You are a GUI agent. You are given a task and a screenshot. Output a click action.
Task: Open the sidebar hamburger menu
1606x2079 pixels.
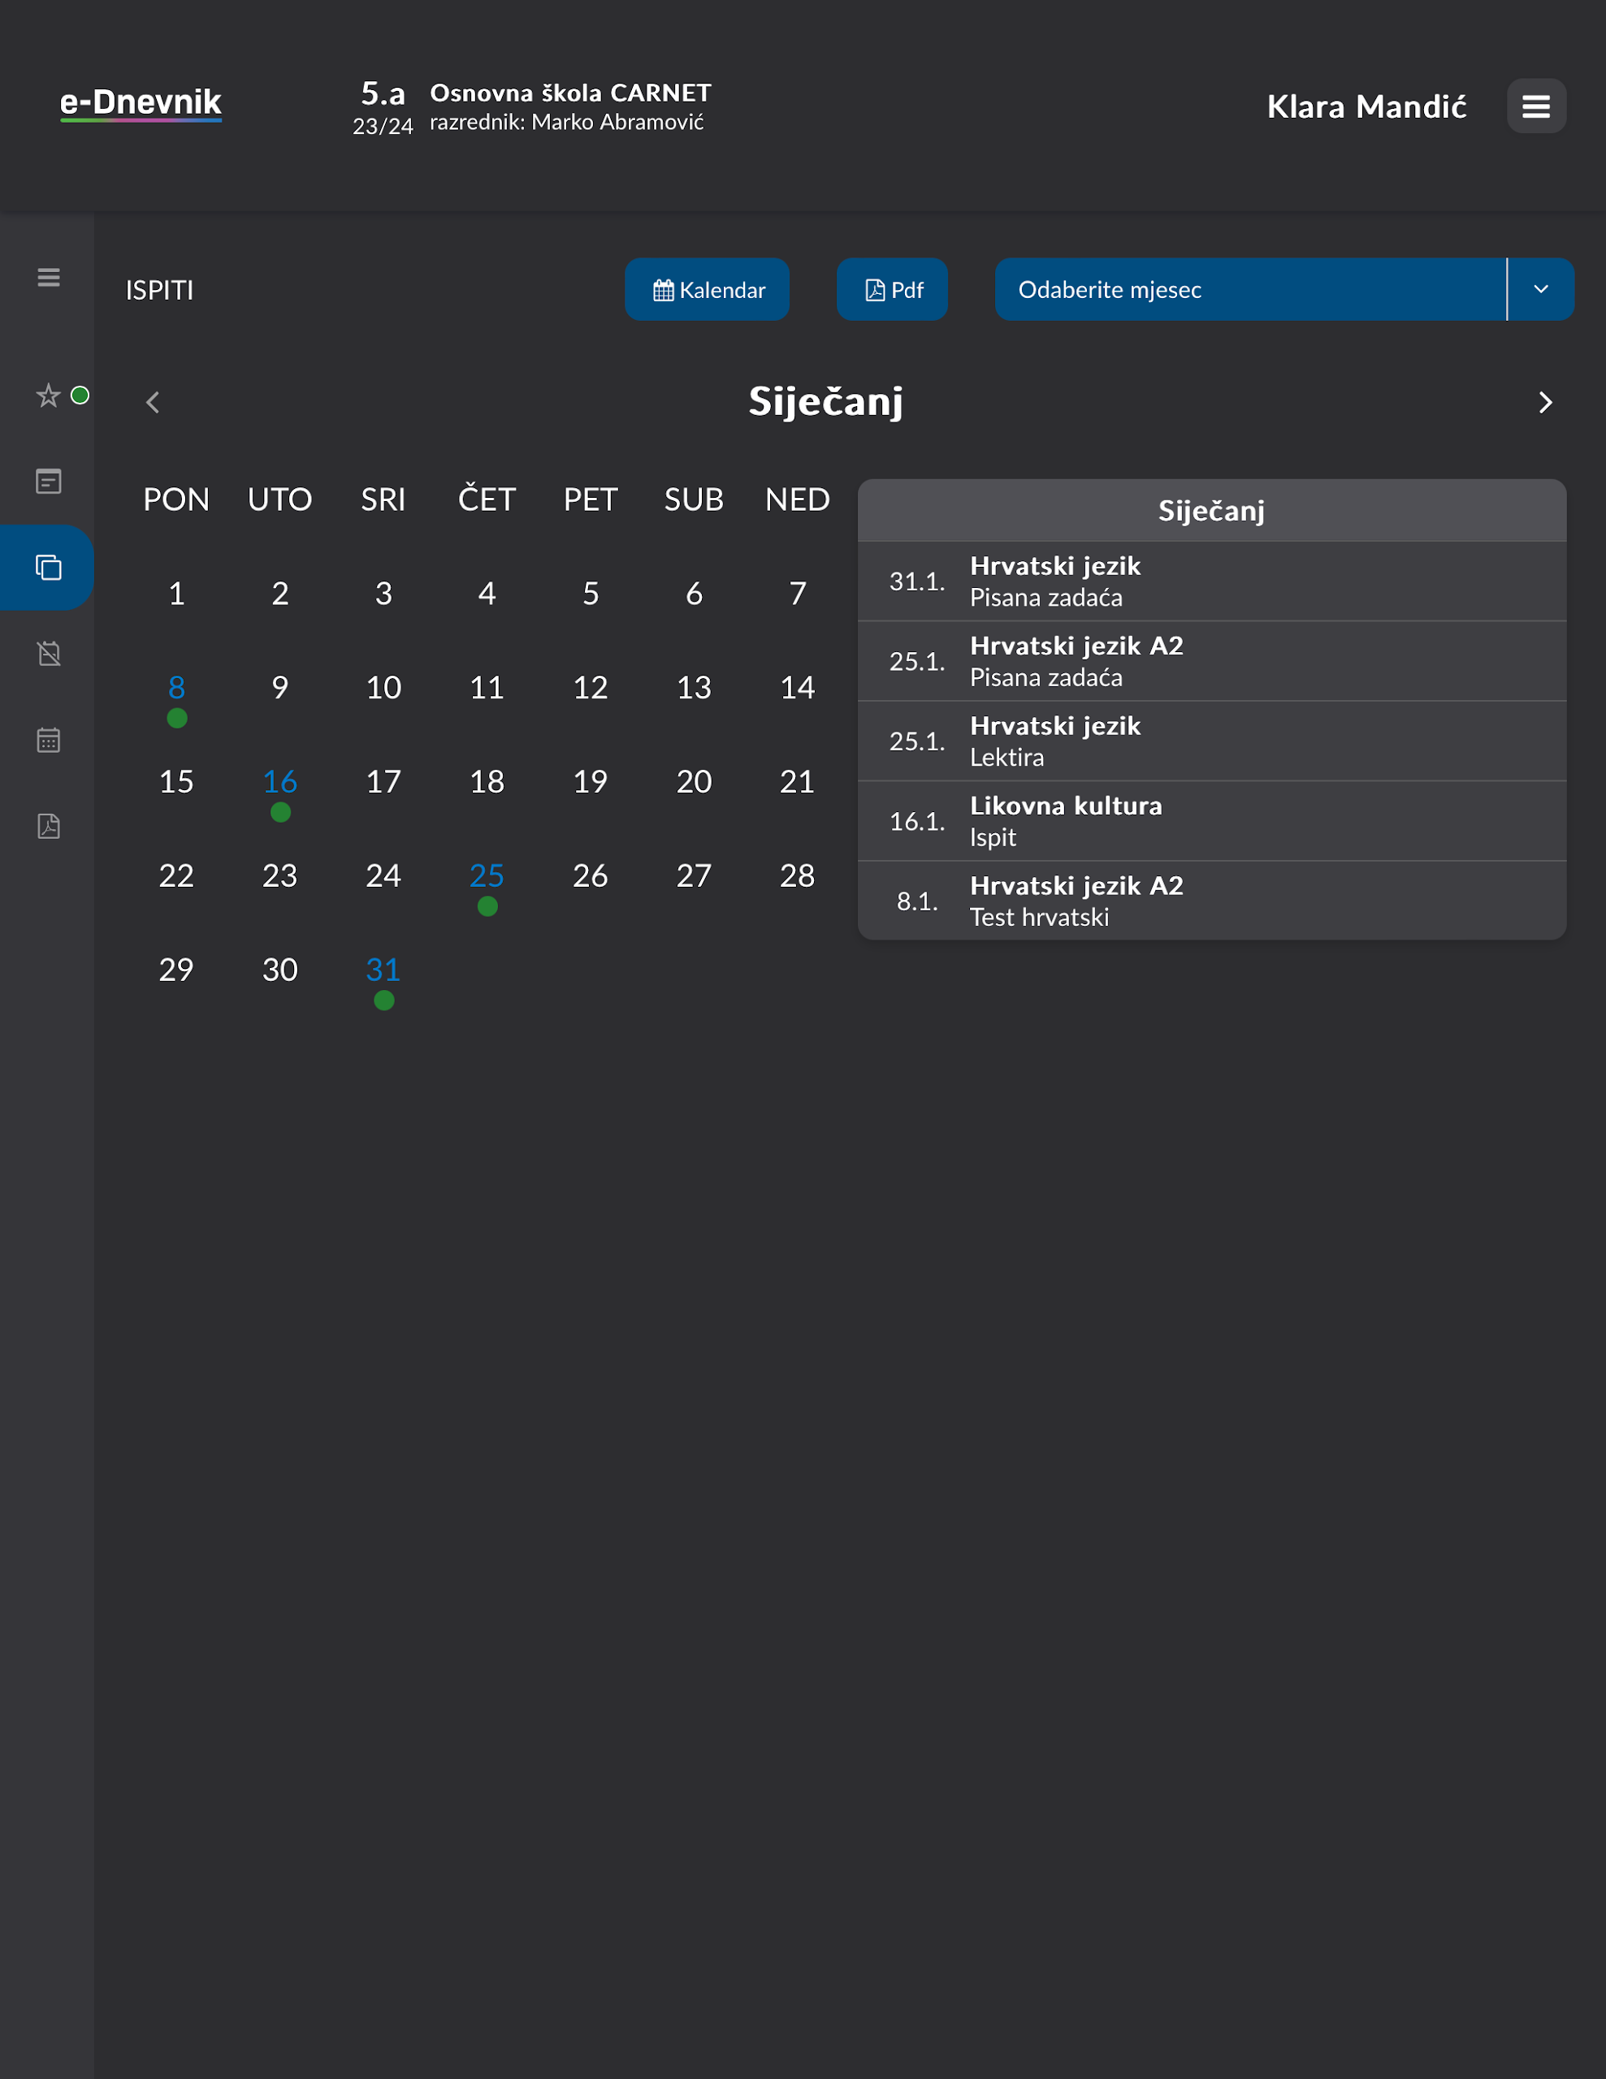[48, 275]
